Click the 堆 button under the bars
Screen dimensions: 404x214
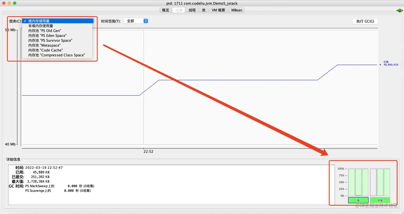tap(358, 200)
